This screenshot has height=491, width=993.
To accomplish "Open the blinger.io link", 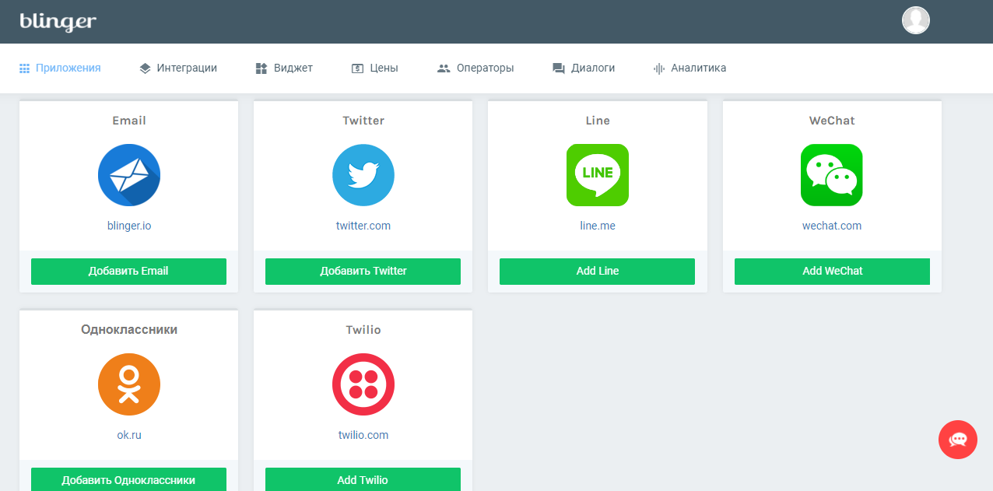I will pyautogui.click(x=129, y=226).
